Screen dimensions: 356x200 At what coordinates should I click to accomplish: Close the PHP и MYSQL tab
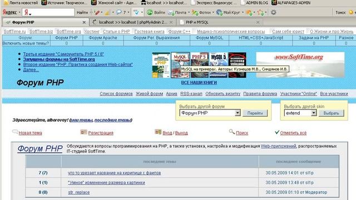[x=258, y=22]
